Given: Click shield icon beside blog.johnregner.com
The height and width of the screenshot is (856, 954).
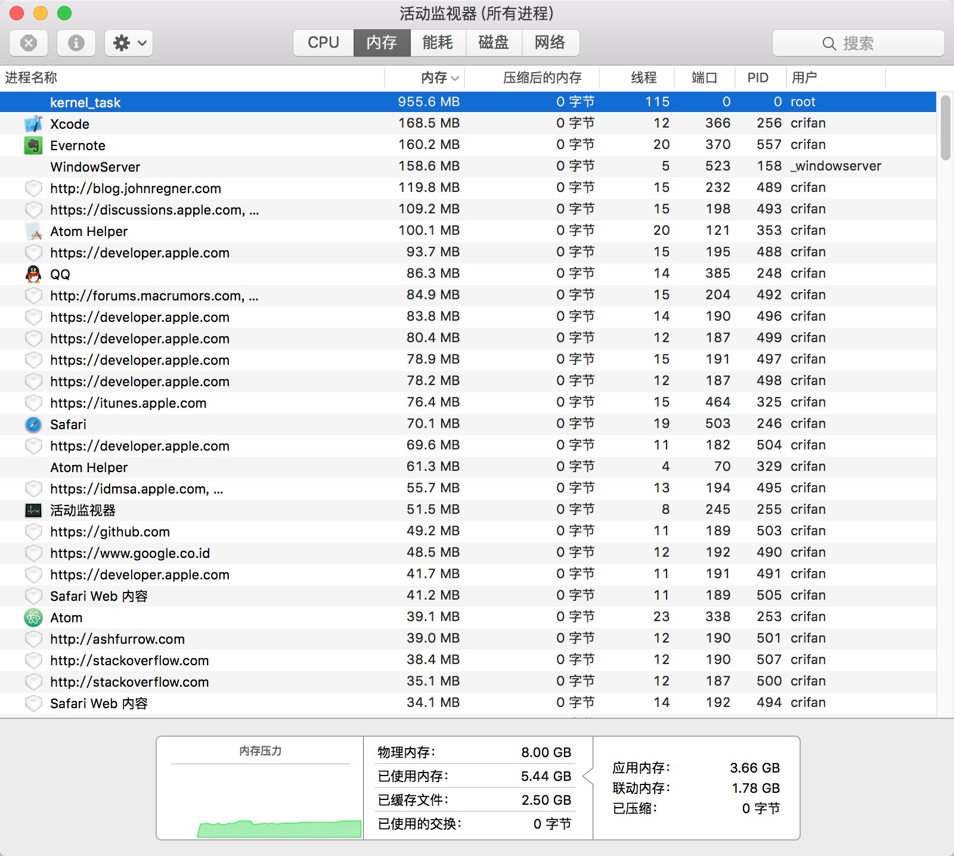Looking at the screenshot, I should pyautogui.click(x=33, y=188).
